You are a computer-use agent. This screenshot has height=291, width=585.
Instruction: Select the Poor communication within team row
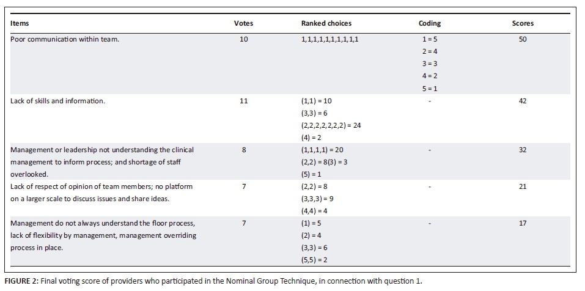(56, 40)
